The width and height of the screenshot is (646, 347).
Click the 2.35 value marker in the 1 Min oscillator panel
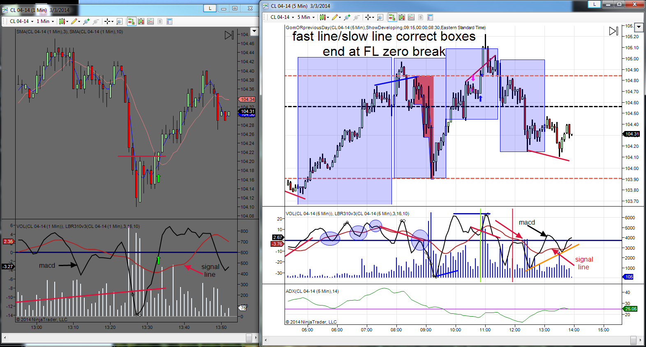[8, 241]
